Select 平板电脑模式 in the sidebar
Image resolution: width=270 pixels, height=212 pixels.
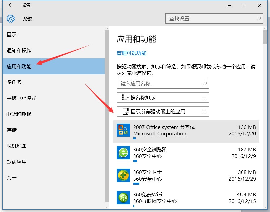54,98
